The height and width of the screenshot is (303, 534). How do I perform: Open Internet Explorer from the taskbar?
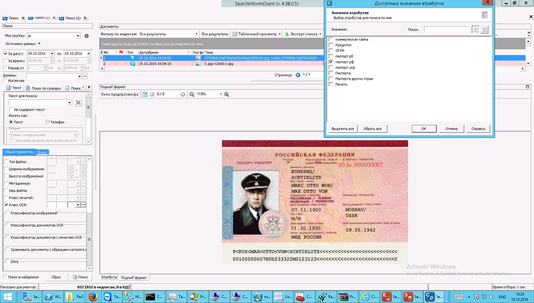click(369, 296)
